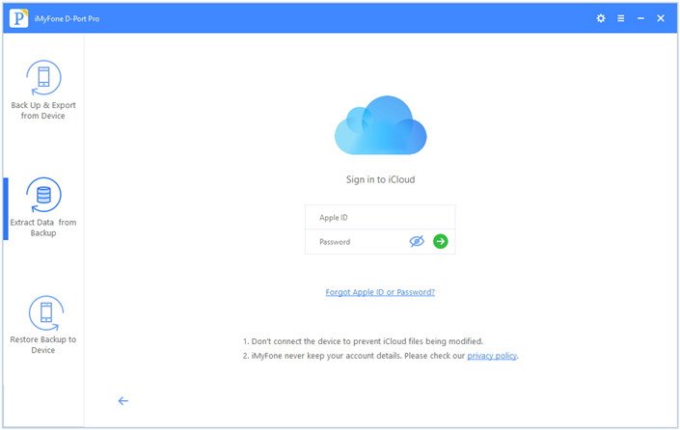Click the phone backup and export icon
This screenshot has height=430, width=680.
(x=43, y=77)
